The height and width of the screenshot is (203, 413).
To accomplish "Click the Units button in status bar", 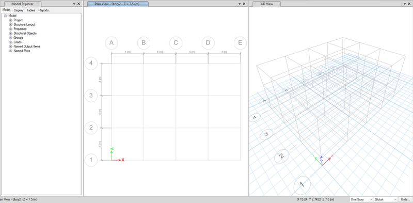I will click(405, 199).
